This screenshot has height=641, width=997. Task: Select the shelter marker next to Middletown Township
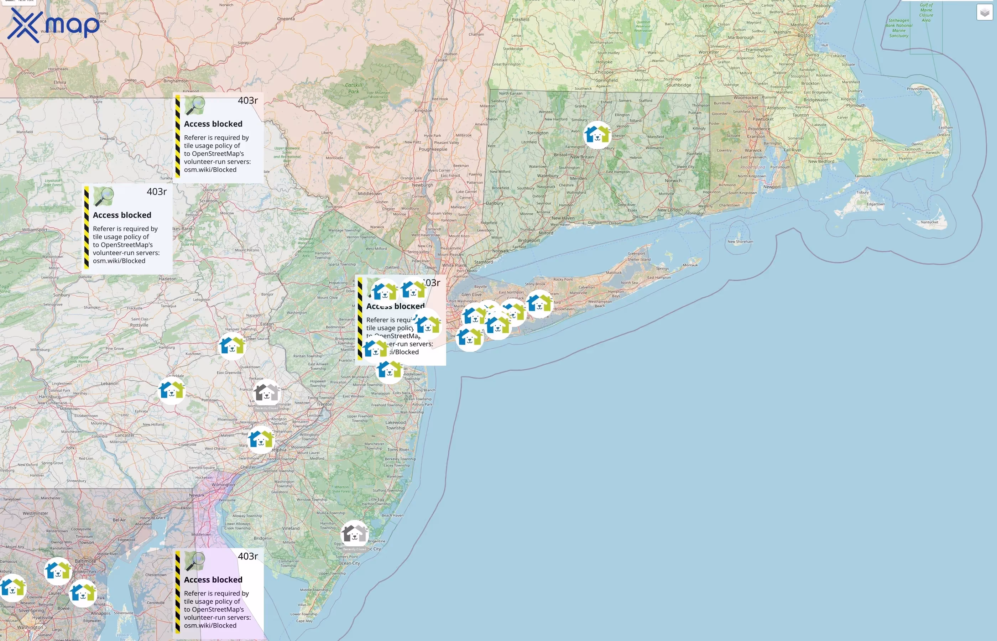pos(390,370)
